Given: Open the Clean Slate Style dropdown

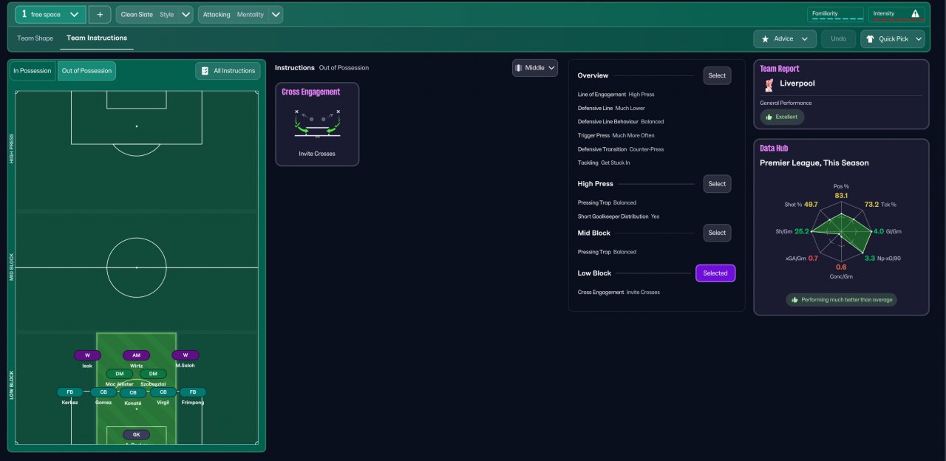Looking at the screenshot, I should coord(154,14).
